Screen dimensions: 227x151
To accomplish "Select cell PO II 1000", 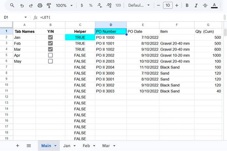I will 111,37.
